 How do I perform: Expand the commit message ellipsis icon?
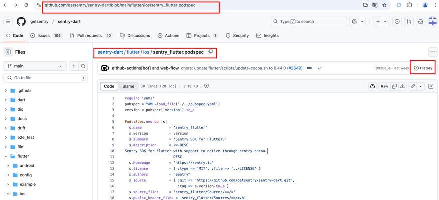pos(309,68)
